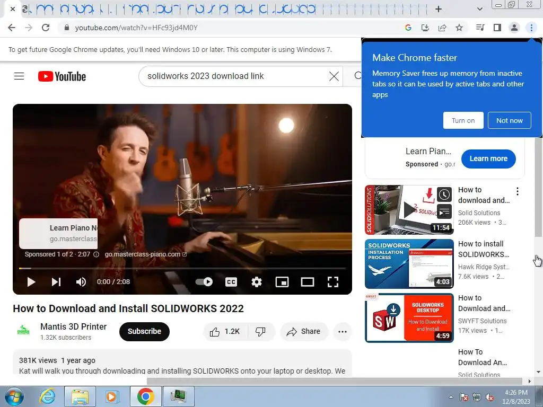The height and width of the screenshot is (407, 543).
Task: Enable miniplayer mode
Action: [282, 282]
